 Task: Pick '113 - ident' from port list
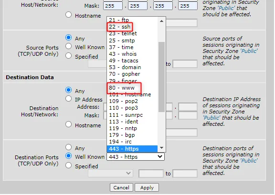point(132,122)
